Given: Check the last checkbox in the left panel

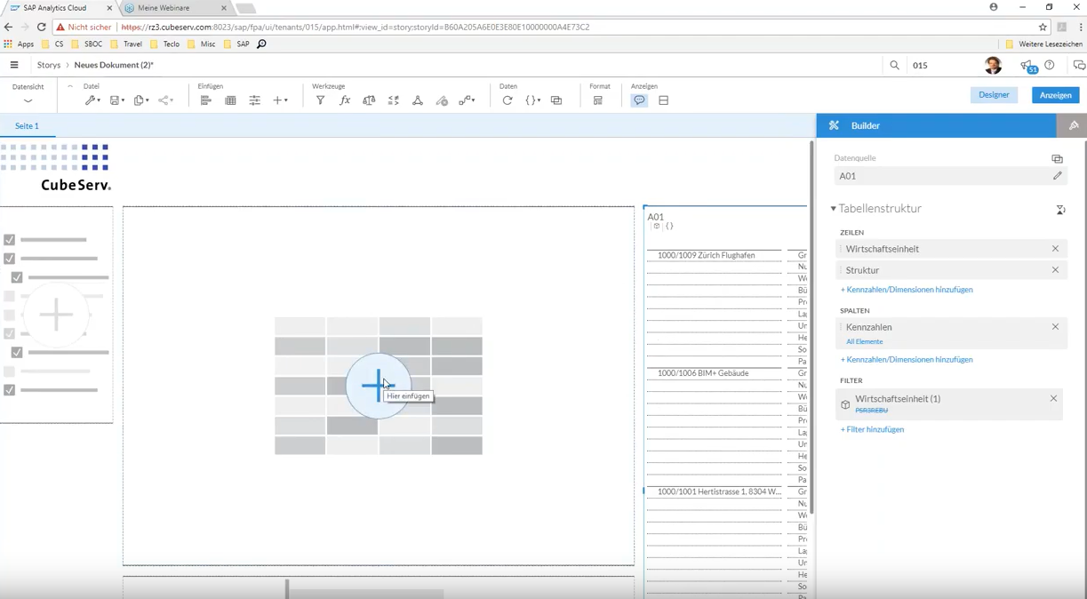Looking at the screenshot, I should click(10, 389).
